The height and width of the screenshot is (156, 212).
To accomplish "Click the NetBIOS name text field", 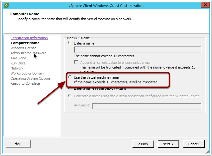I will click(x=138, y=50).
